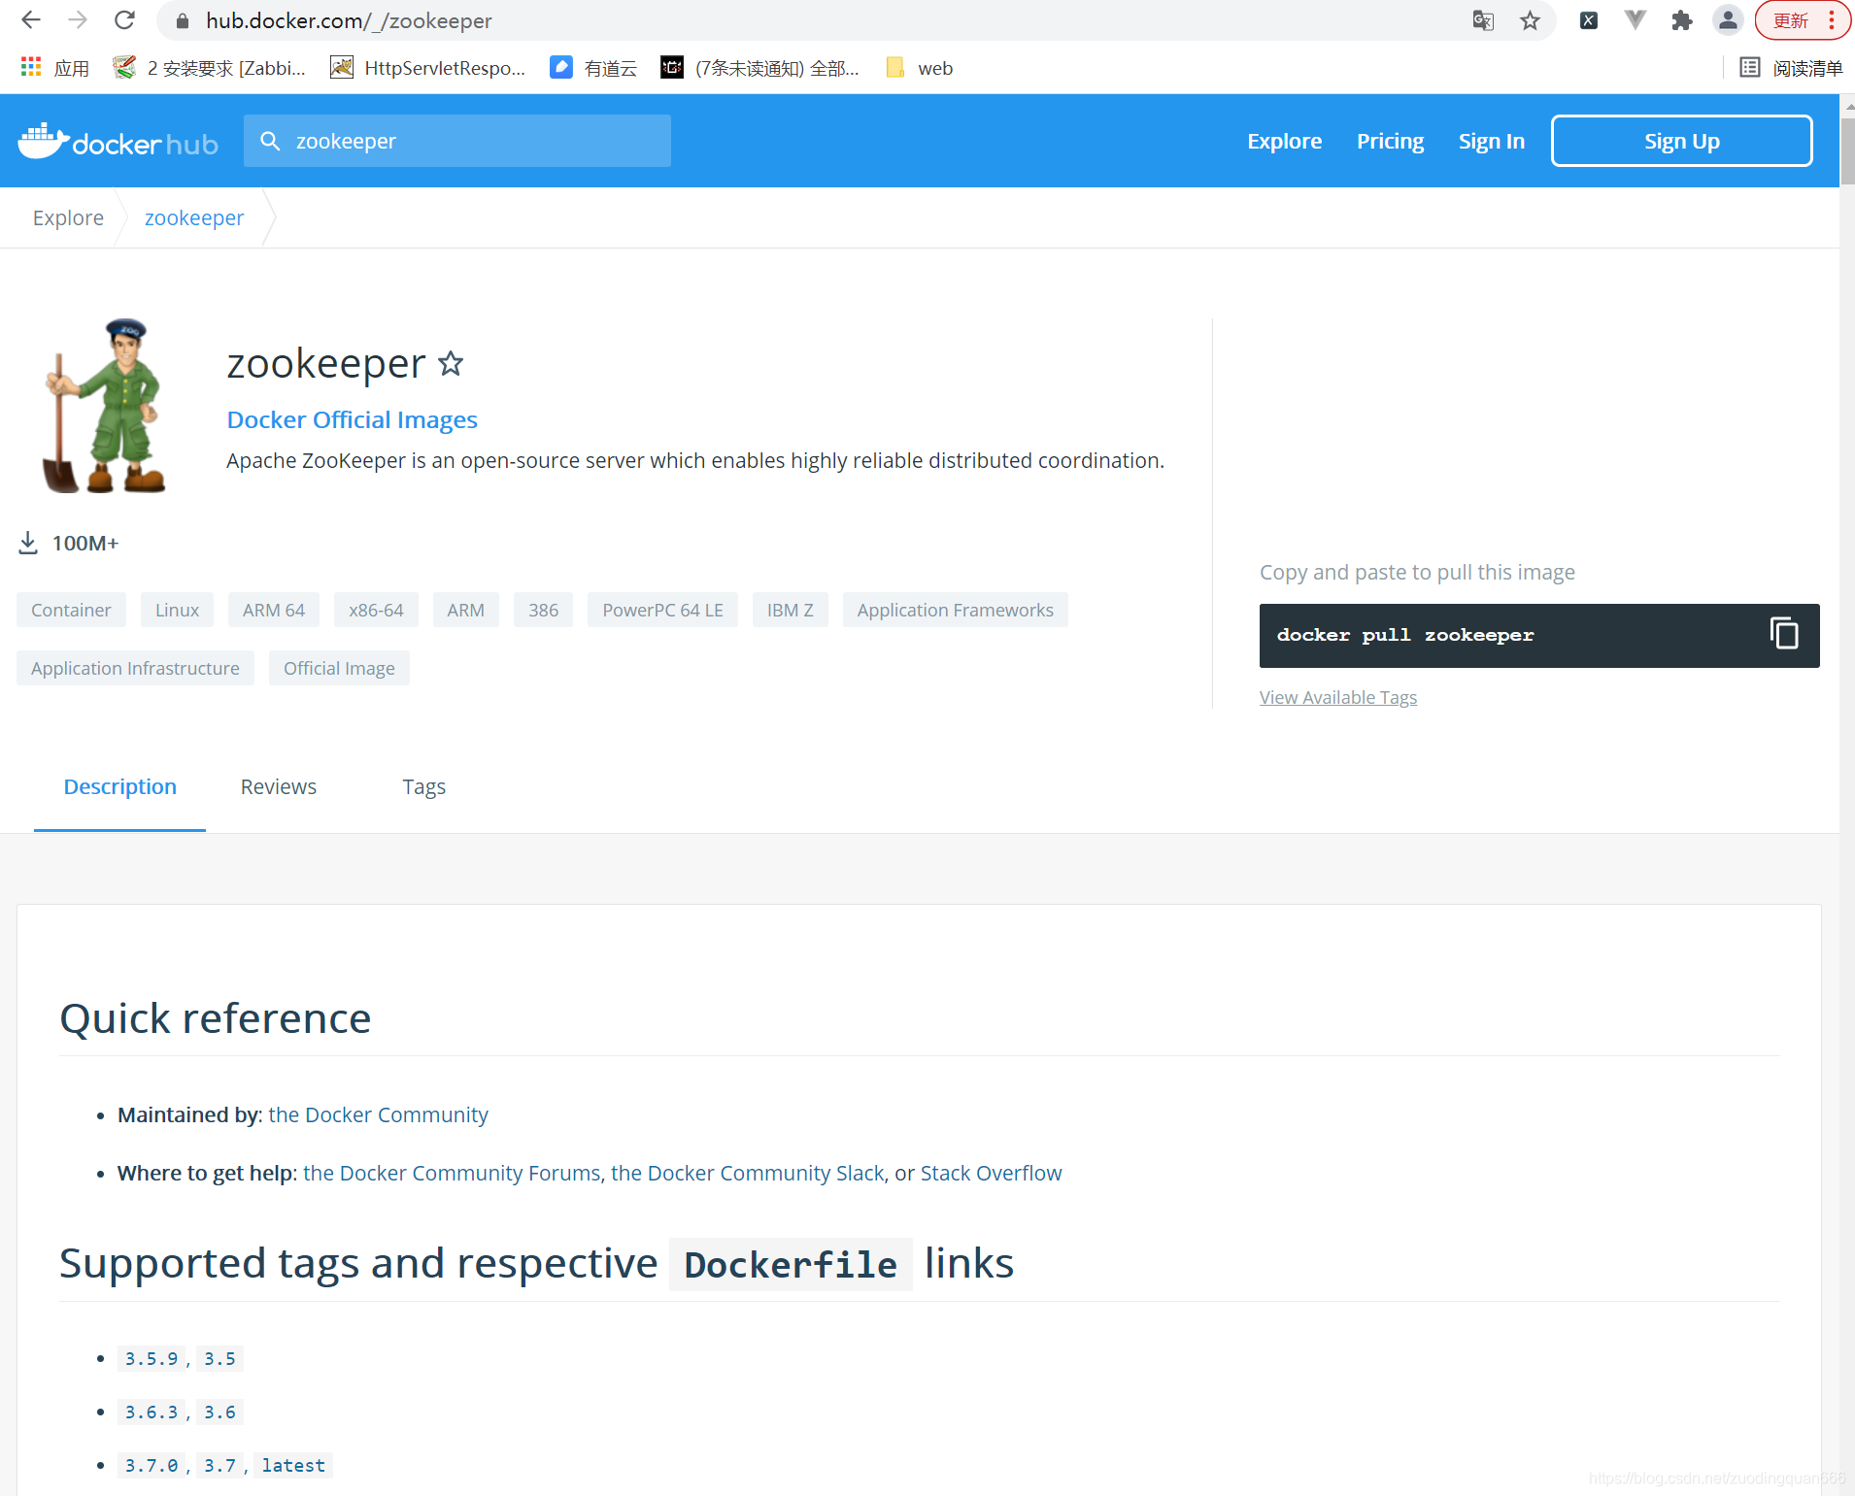
Task: Click Sign In in the header
Action: click(x=1491, y=141)
